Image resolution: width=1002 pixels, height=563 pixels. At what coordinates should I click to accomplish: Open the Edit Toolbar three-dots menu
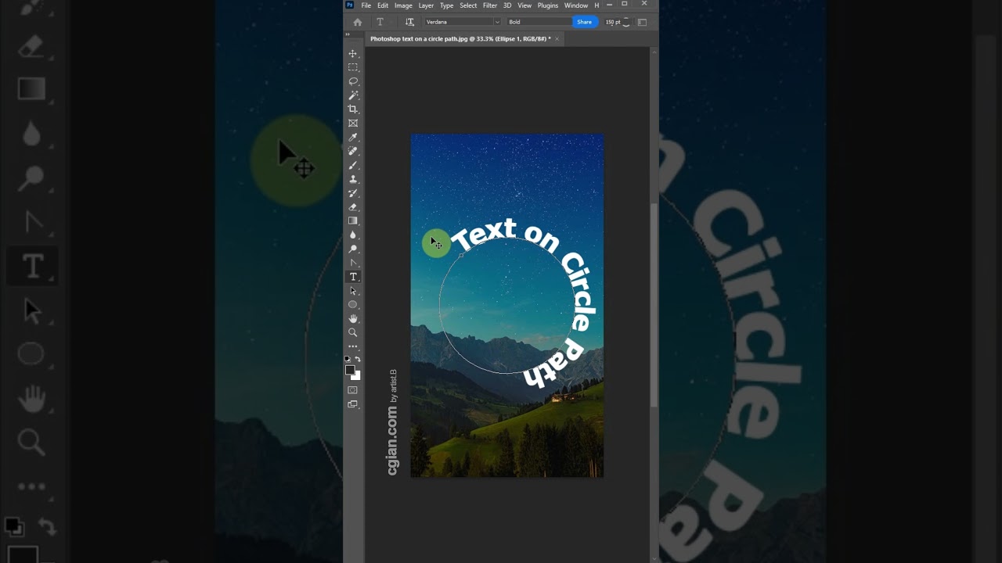point(353,346)
